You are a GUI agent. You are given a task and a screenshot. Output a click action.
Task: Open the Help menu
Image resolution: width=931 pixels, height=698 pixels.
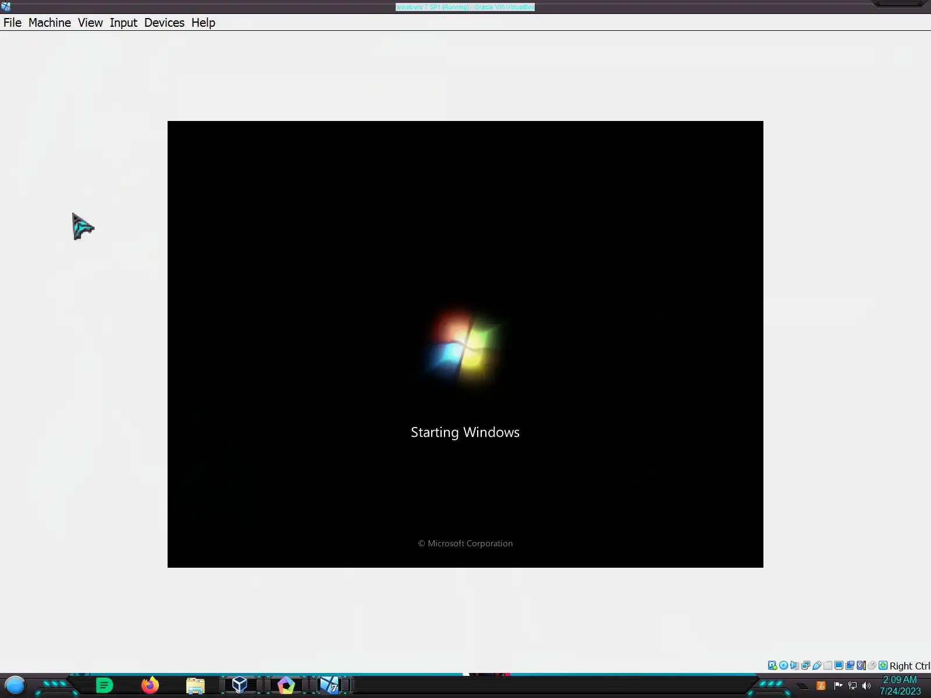click(203, 23)
